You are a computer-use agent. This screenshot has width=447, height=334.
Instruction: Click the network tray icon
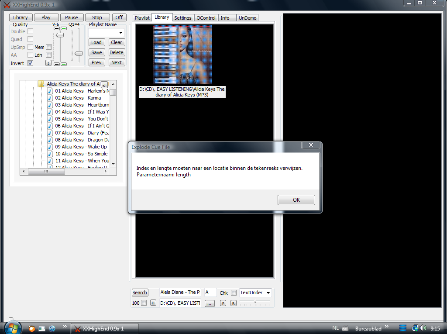click(415, 328)
